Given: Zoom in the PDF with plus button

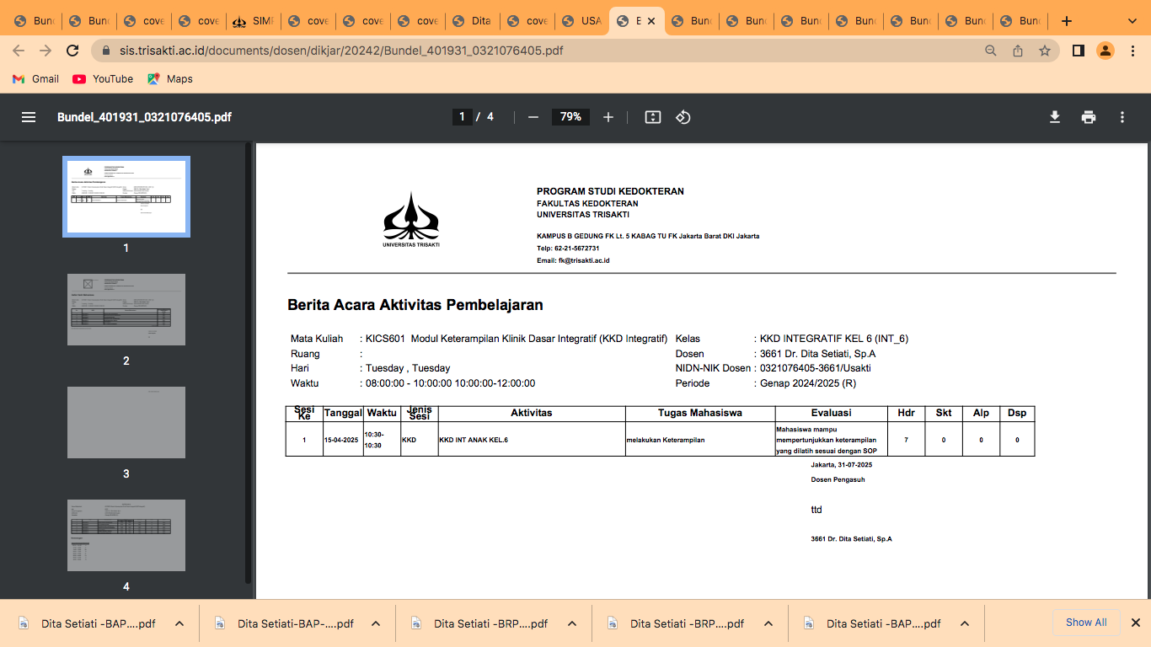Looking at the screenshot, I should [x=608, y=117].
